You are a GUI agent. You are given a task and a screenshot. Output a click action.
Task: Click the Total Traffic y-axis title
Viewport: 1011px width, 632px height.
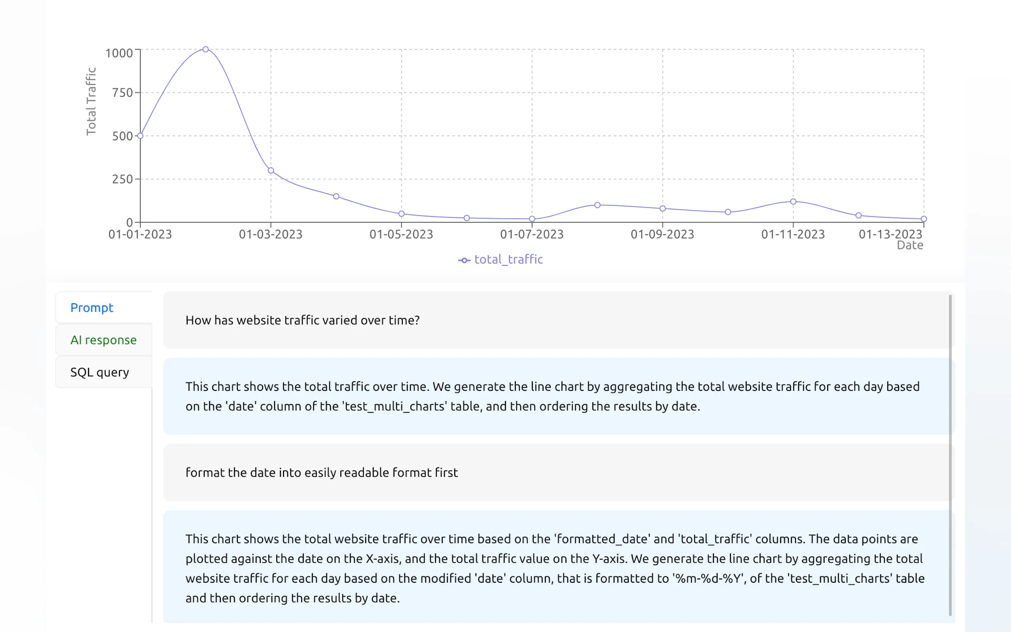click(x=91, y=101)
